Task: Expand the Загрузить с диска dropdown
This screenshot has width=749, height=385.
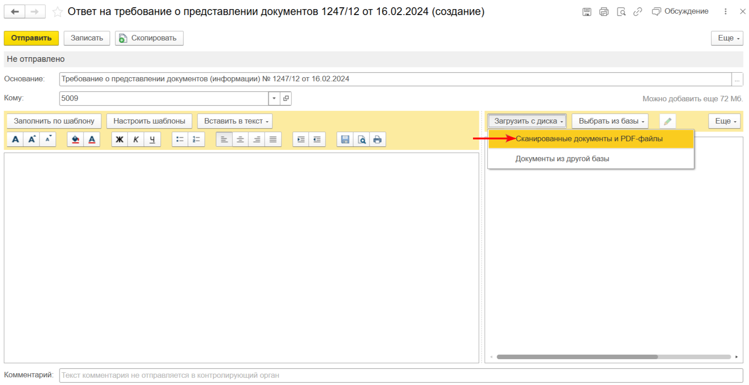Action: 527,121
